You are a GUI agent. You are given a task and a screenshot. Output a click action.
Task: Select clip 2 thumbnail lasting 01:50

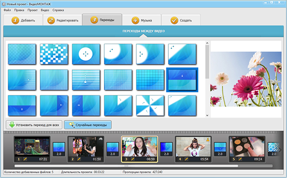tap(86, 149)
